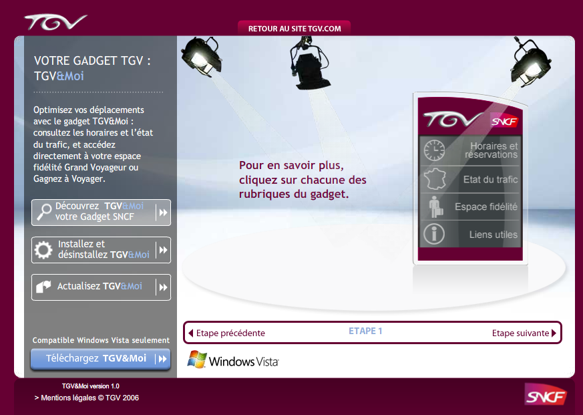Open the Retour au site TGV.com tab
This screenshot has height=415, width=583.
(x=295, y=29)
